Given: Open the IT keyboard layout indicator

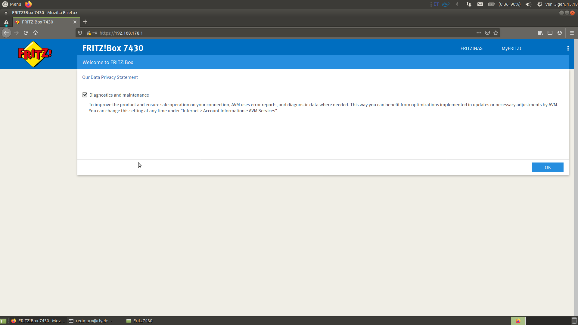Looking at the screenshot, I should 436,4.
